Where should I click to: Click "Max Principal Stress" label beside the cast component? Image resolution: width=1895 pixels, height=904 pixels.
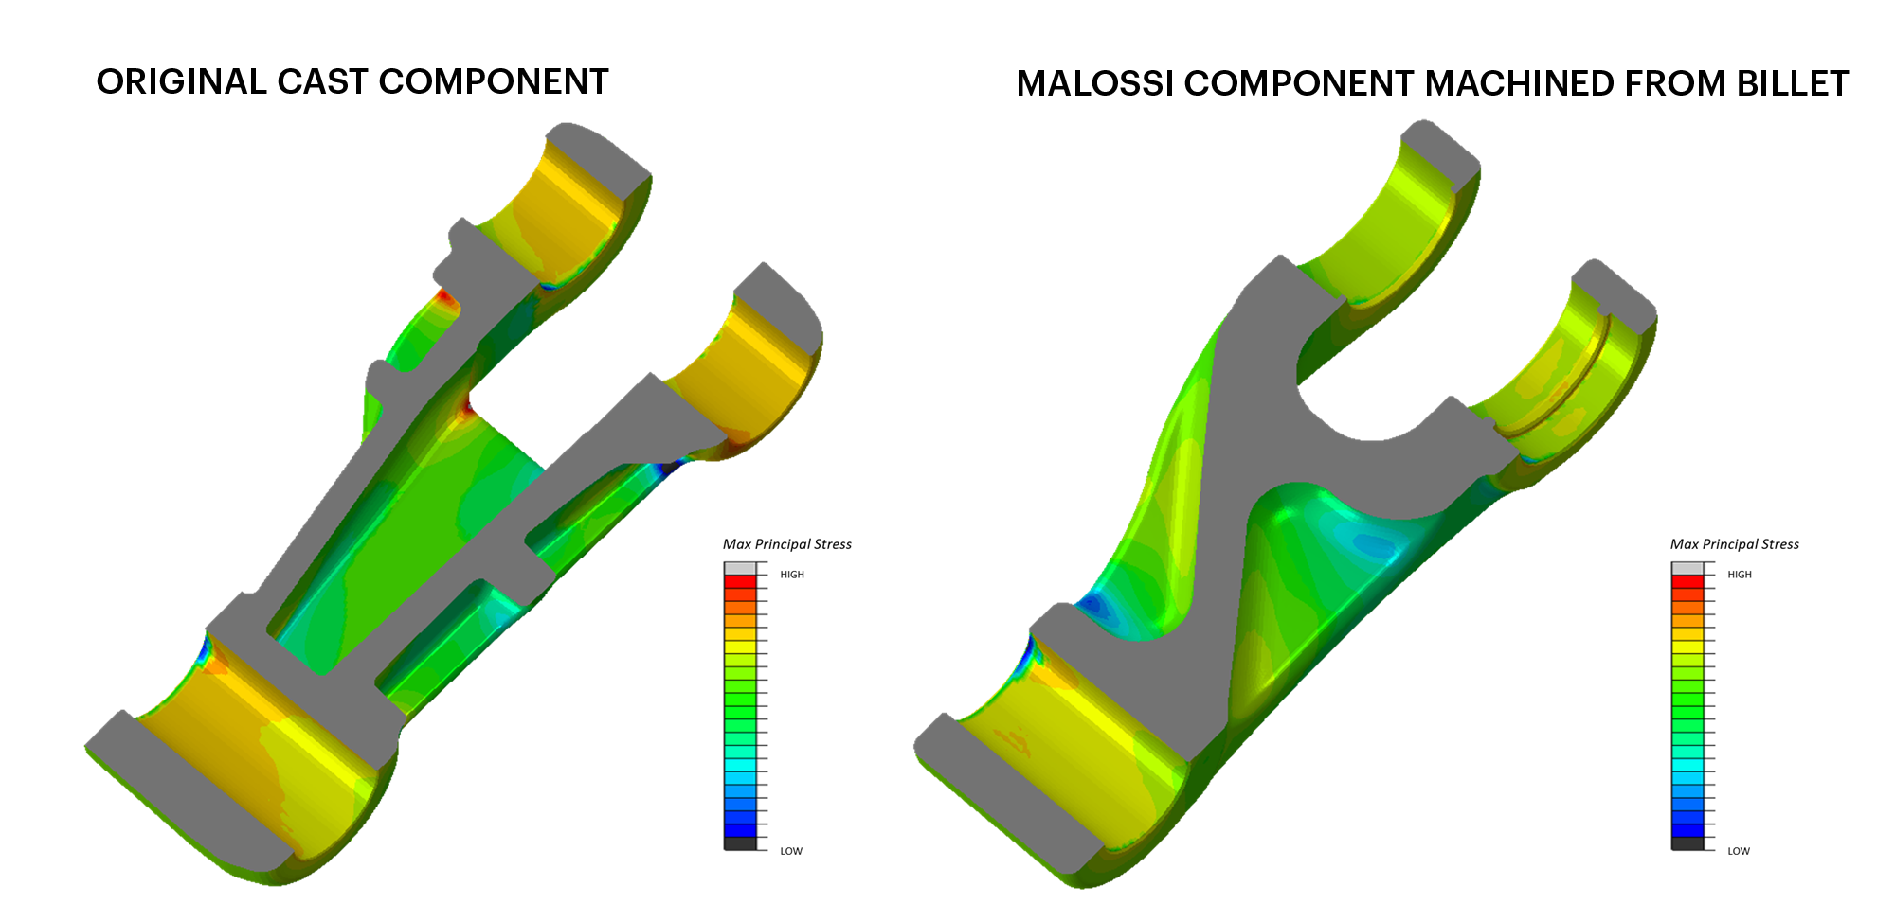[787, 544]
